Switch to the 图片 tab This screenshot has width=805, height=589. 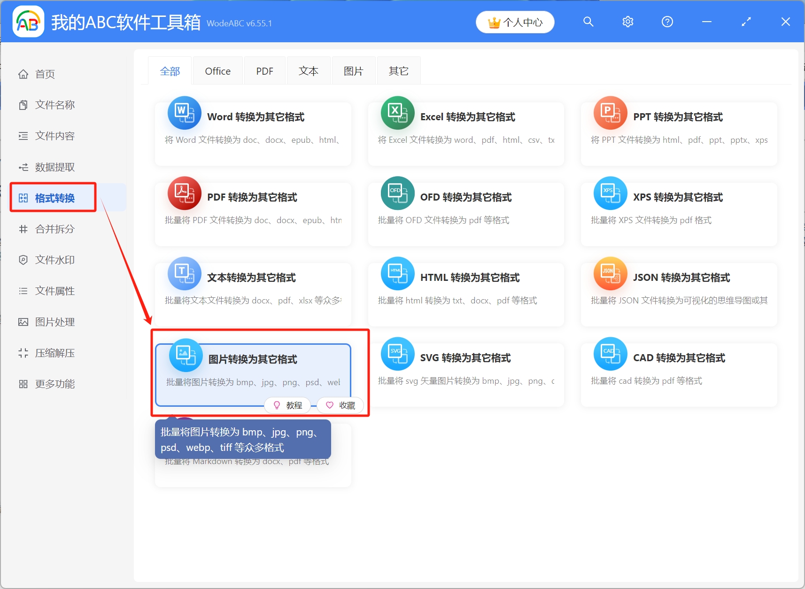353,71
